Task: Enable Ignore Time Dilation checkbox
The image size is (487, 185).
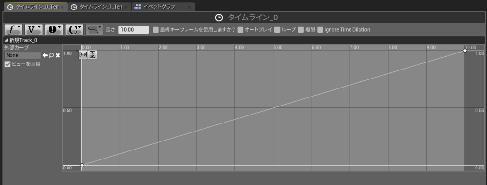Action: pyautogui.click(x=320, y=30)
